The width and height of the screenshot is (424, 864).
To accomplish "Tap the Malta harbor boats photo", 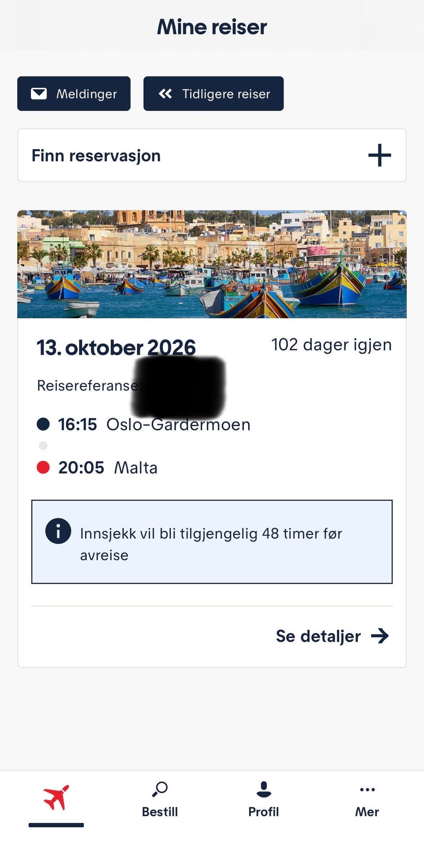I will tap(212, 264).
